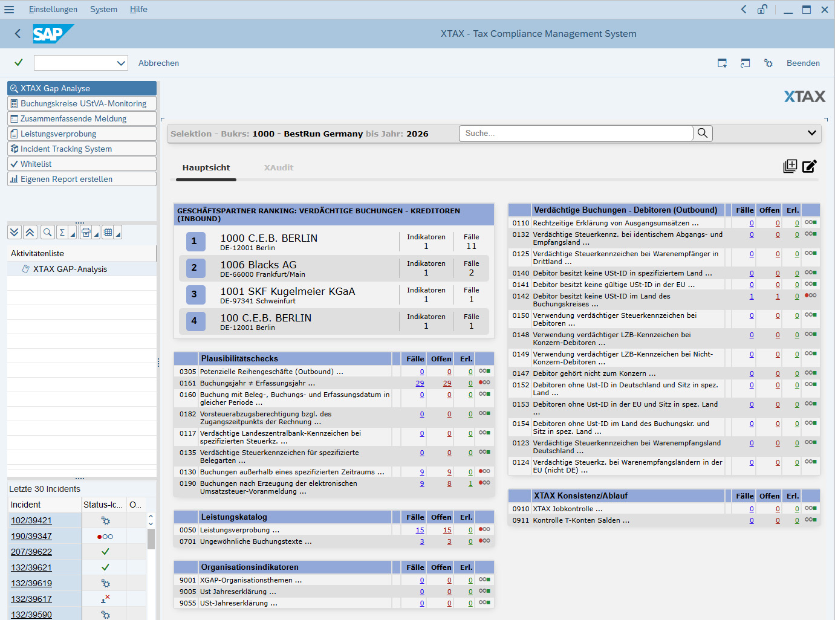
Task: Click Fälle count 29 for check 0161
Action: (420, 383)
